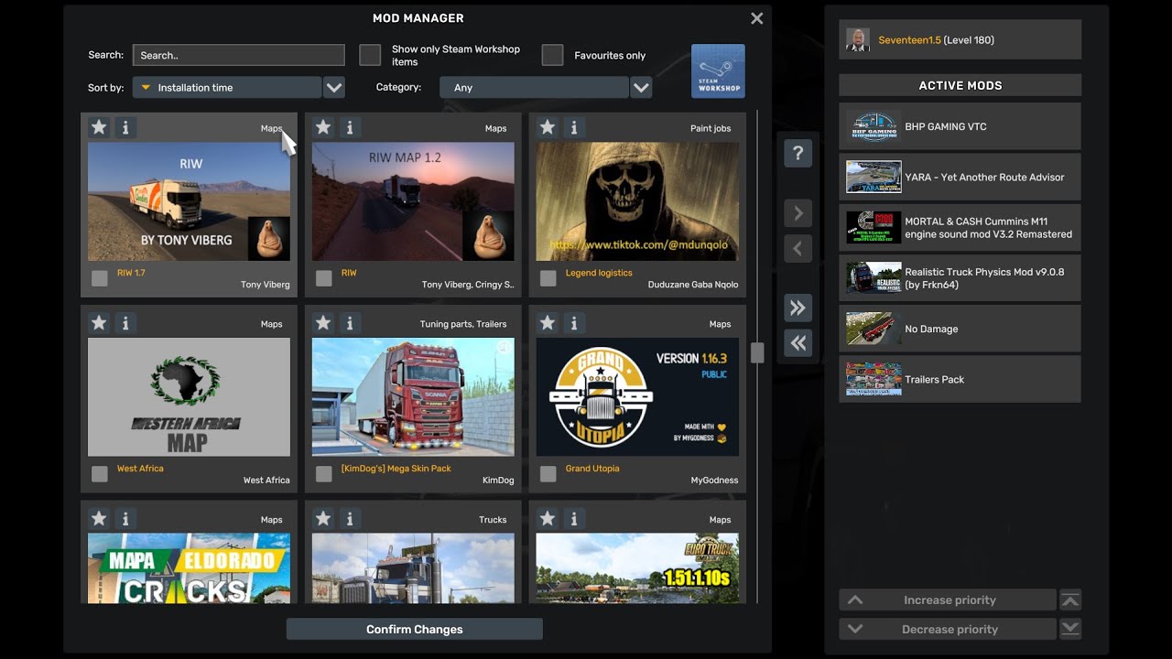Viewport: 1172px width, 659px height.
Task: Open Seventeen1.5 profile entry
Action: tap(960, 39)
